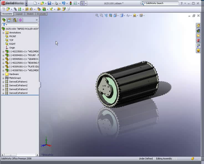The height and width of the screenshot is (164, 204).
Task: Expand the Annotations tree node
Action: (x=3, y=33)
